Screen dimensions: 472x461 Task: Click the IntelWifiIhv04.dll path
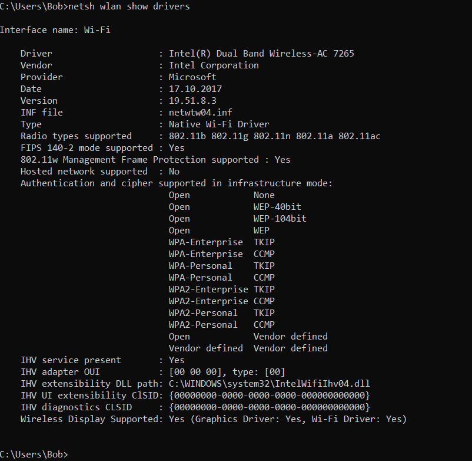click(x=269, y=384)
